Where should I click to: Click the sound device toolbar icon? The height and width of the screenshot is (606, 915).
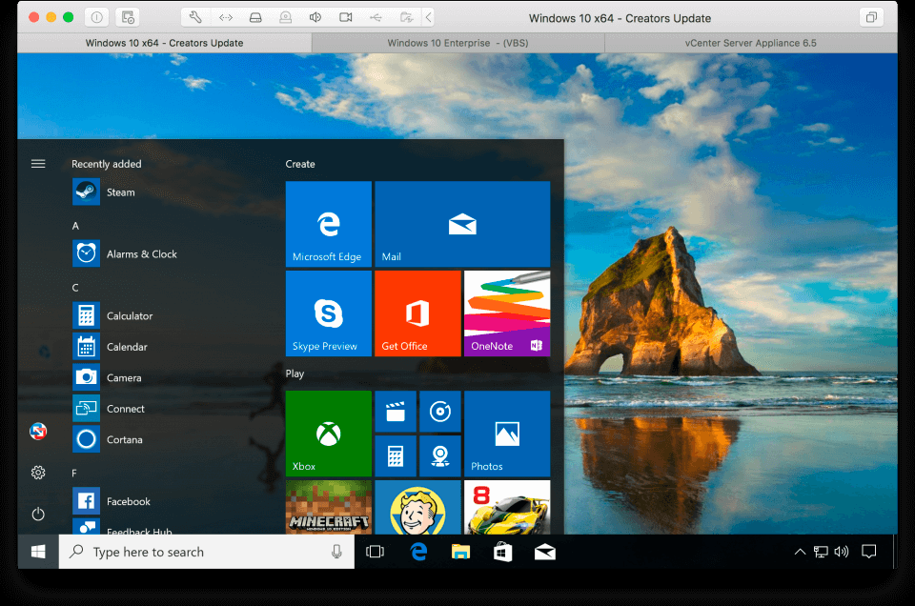pos(315,17)
